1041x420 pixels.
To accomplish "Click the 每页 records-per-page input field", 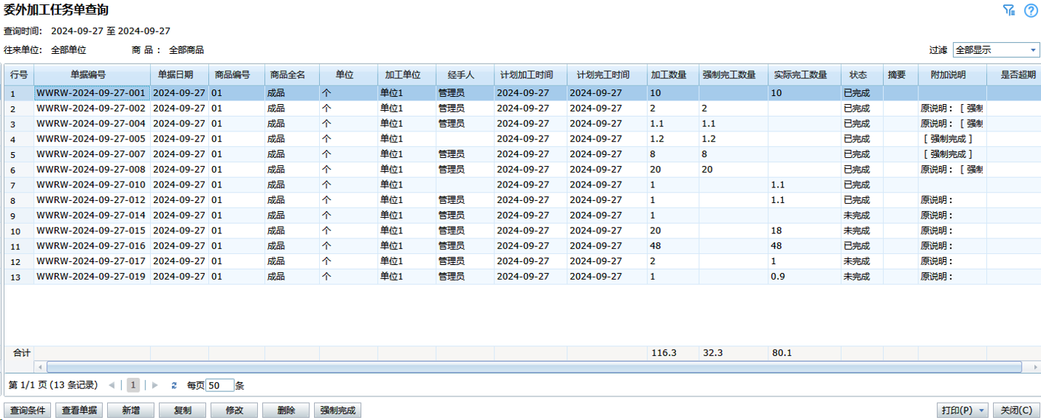I will click(x=219, y=385).
